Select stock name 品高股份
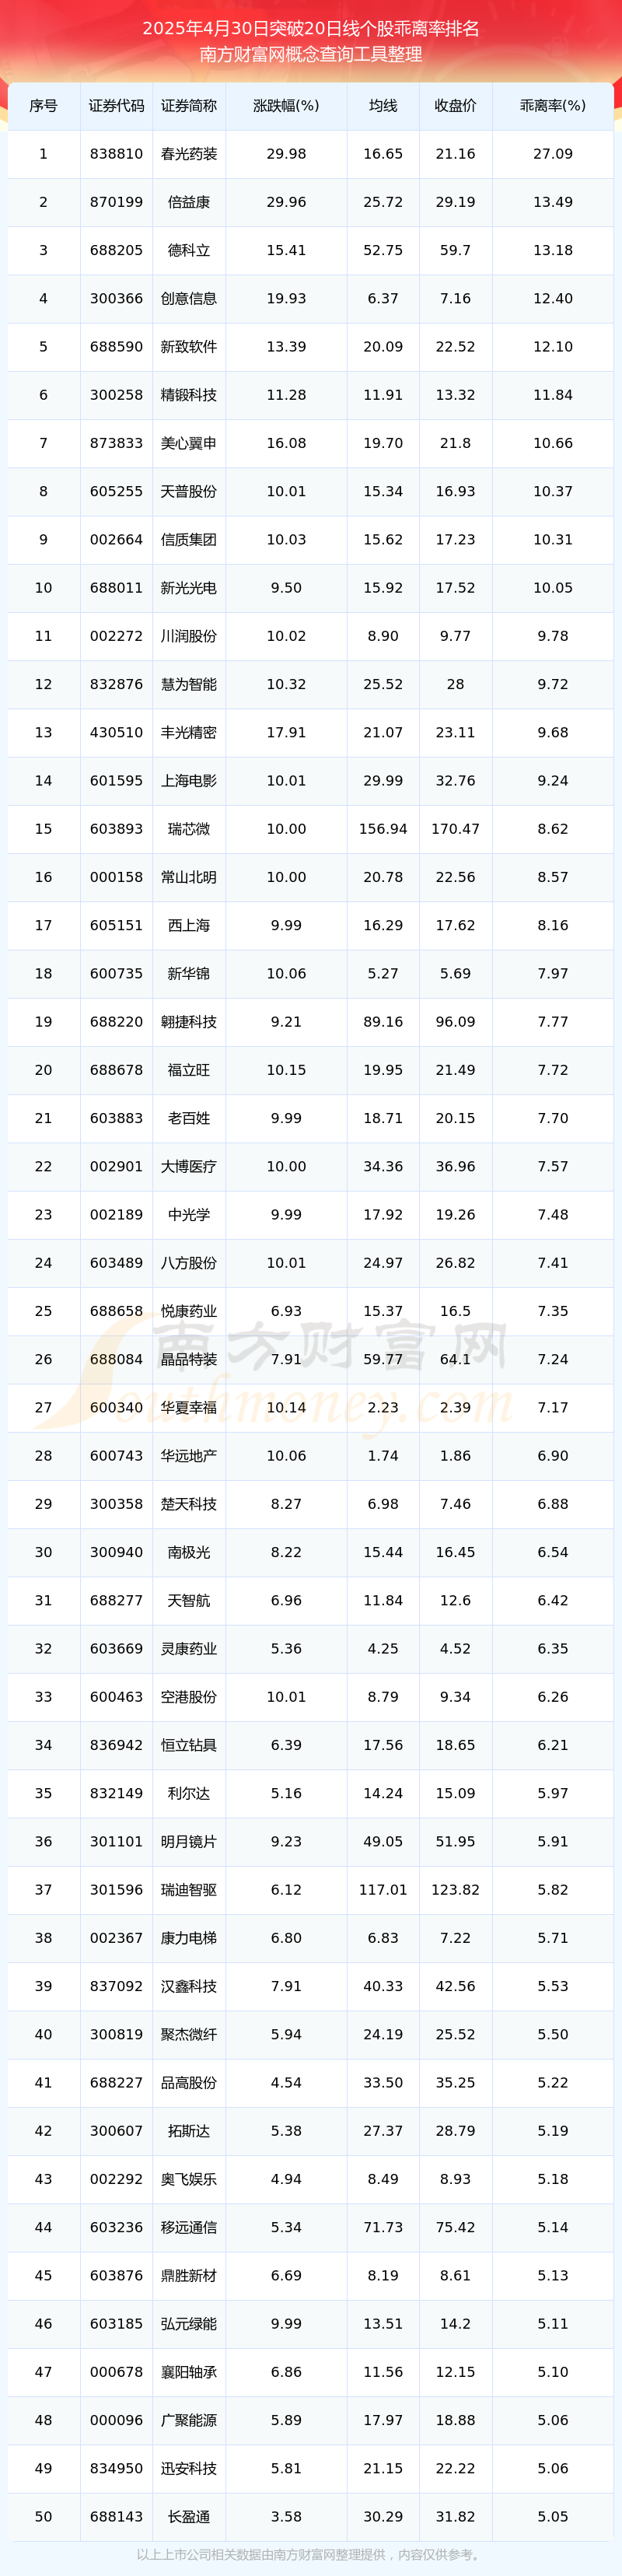 (x=189, y=2083)
